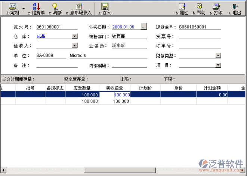The width and height of the screenshot is (247, 176).
Task: Click the 刷新 (Refresh) lightbulb icon
Action: (x=55, y=7)
